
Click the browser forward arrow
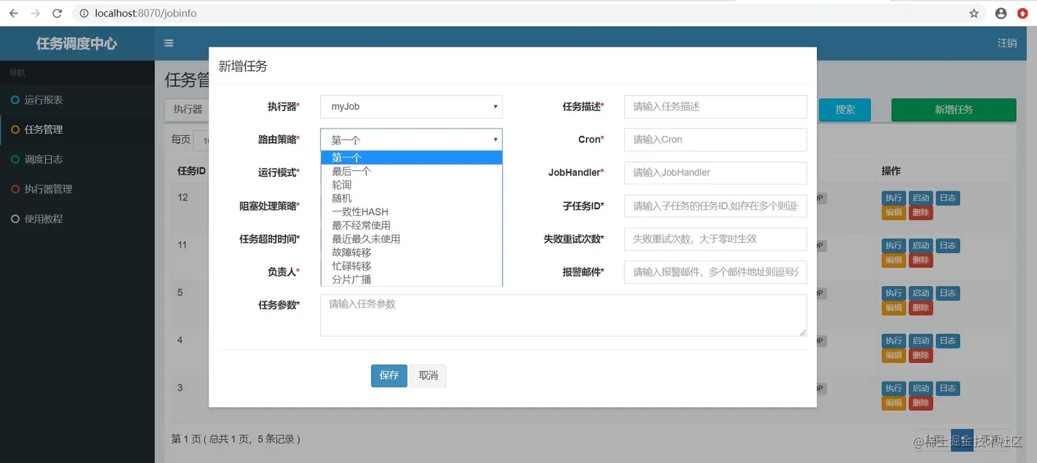click(36, 13)
